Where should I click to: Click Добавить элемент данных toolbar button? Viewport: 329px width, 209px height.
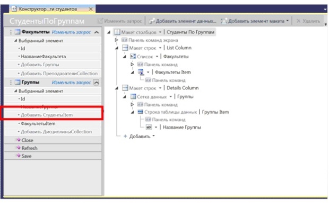[183, 21]
